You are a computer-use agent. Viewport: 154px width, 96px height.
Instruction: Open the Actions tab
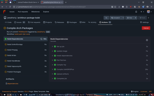click(105, 22)
